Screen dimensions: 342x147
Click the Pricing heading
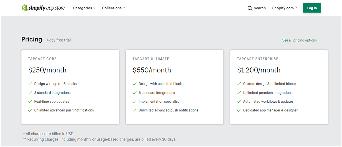pyautogui.click(x=32, y=40)
